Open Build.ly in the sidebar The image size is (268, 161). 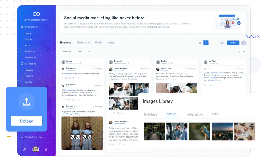pos(28,82)
